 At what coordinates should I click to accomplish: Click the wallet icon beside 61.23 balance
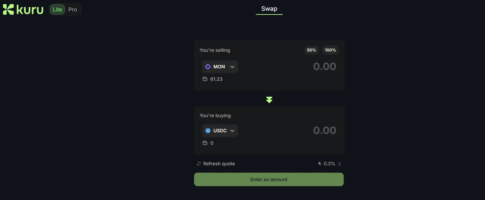tap(205, 79)
